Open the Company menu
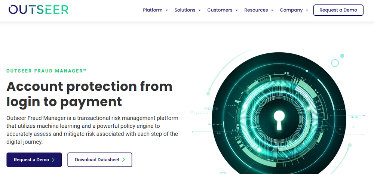The image size is (374, 174). [291, 10]
